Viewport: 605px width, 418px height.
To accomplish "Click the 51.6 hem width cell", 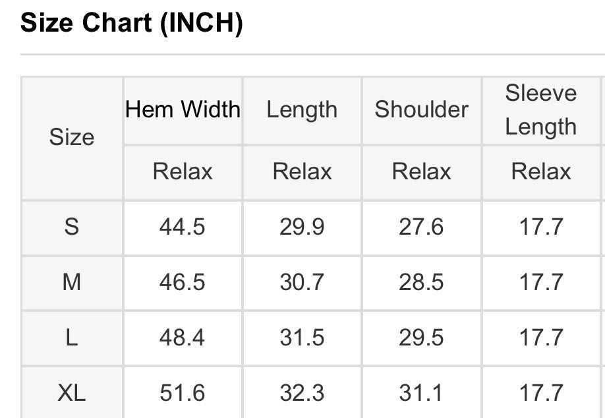I will (x=183, y=393).
